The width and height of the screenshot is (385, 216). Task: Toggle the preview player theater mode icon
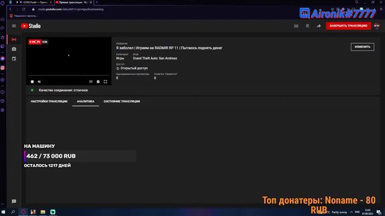(91, 82)
